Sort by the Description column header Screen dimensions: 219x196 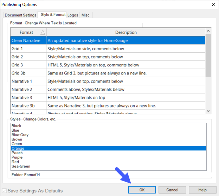[125, 32]
